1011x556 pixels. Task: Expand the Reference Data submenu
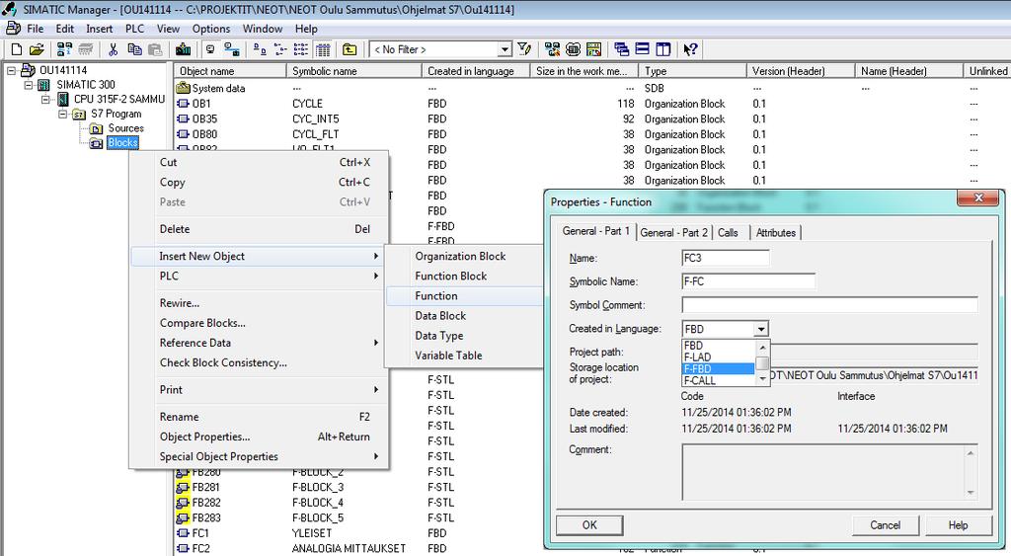pyautogui.click(x=259, y=343)
